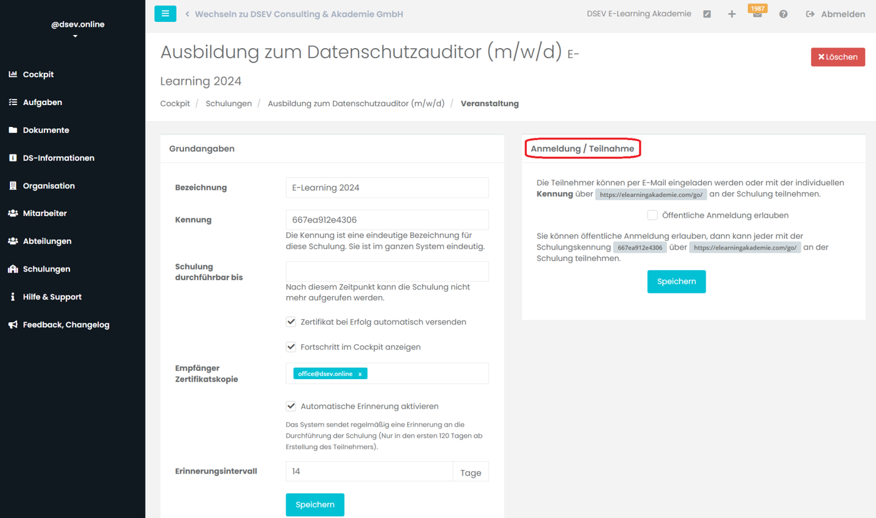Click the help question mark icon
This screenshot has height=518, width=876.
point(783,14)
